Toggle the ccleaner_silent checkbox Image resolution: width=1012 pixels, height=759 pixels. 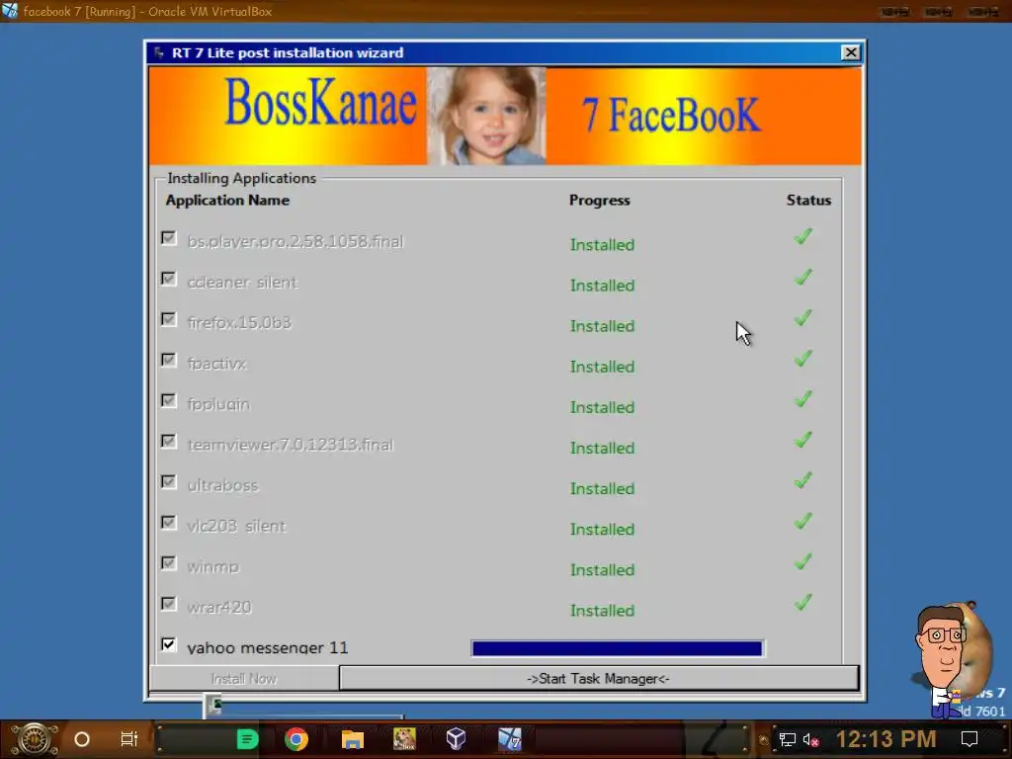[168, 279]
